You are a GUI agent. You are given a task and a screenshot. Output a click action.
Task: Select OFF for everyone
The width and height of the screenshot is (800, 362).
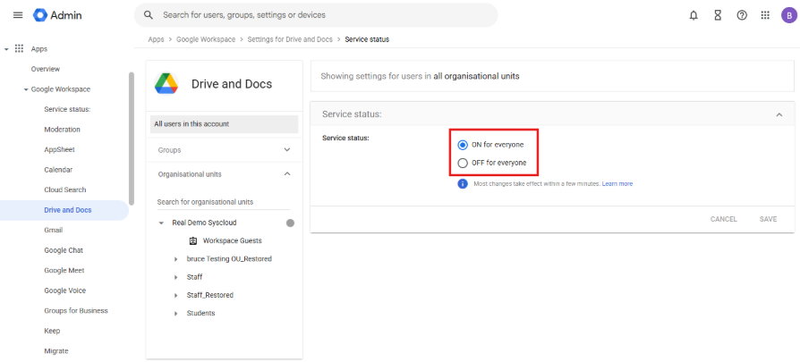pyautogui.click(x=463, y=164)
